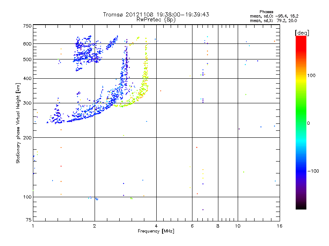Screen dimensions: 329x246
Task: Click the x-axis tick label '10'
Action: point(238,226)
